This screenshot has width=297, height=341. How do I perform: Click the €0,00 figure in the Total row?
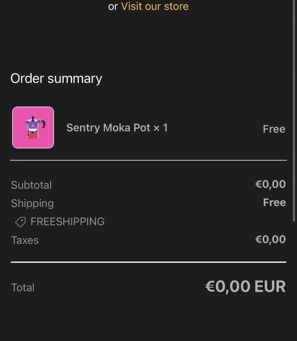[228, 287]
